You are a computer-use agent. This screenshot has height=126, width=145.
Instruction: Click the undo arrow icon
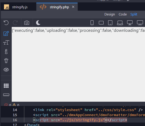click(x=6, y=23)
